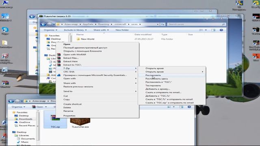Click Delete in the context menu

click(x=67, y=107)
